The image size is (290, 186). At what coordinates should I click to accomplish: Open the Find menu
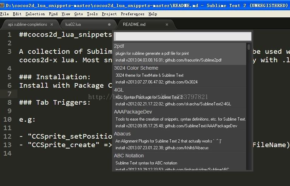[x=53, y=14]
